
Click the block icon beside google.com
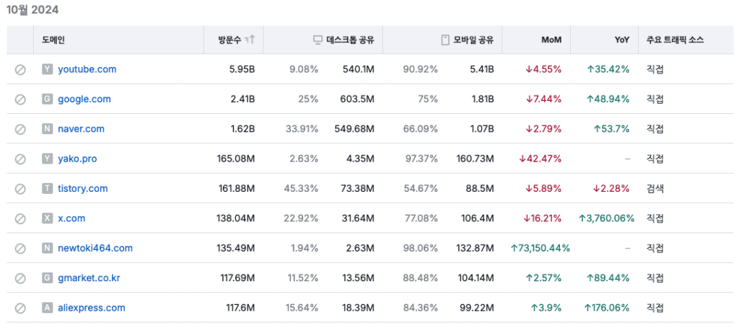point(19,99)
